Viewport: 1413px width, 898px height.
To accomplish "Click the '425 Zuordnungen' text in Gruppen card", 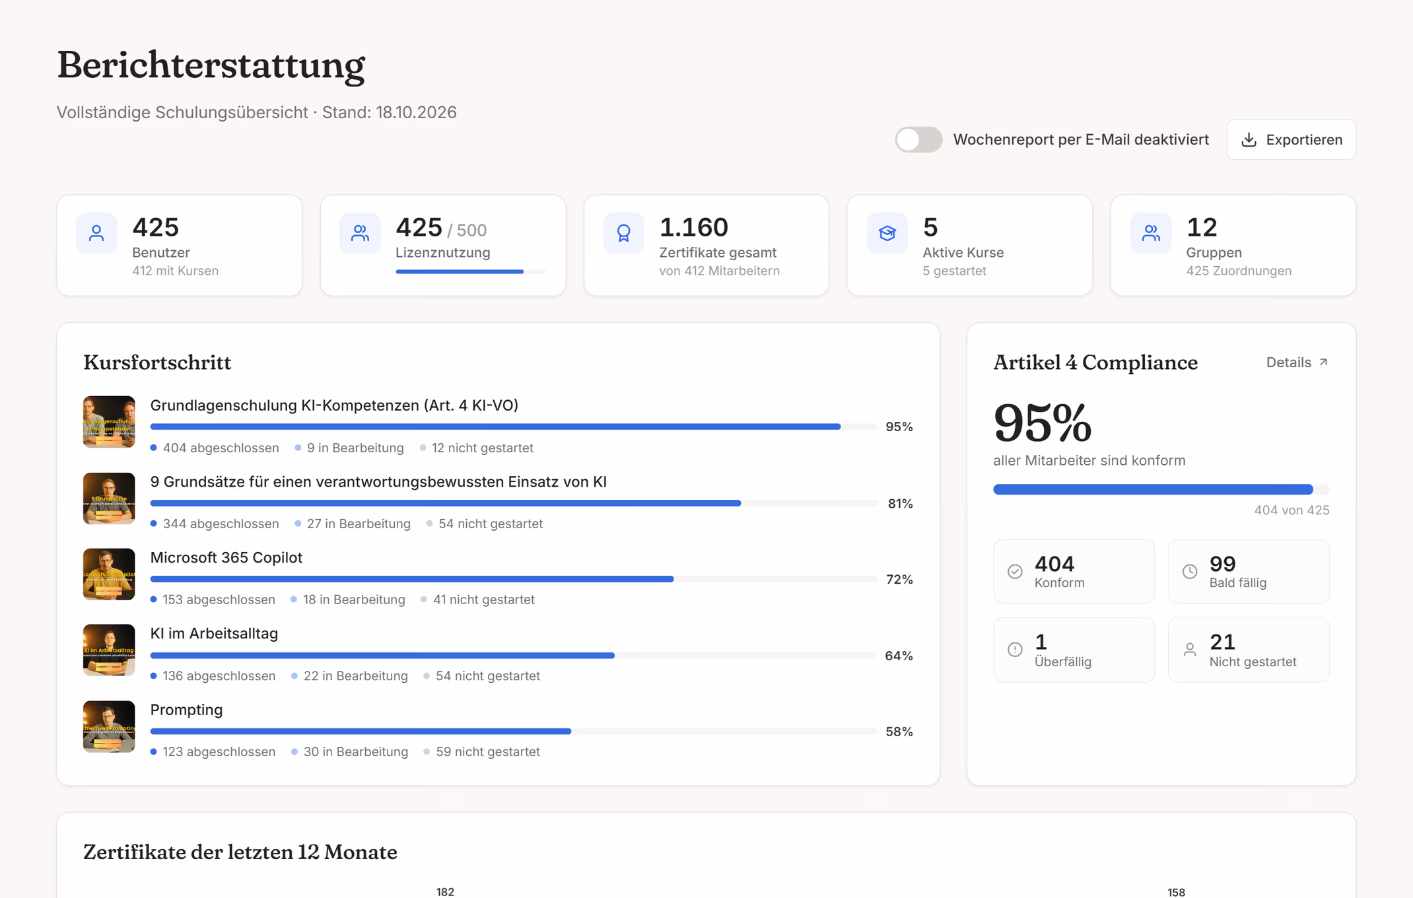I will (x=1239, y=271).
